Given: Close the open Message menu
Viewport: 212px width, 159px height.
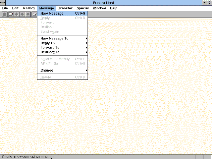Looking at the screenshot, I should pos(46,8).
